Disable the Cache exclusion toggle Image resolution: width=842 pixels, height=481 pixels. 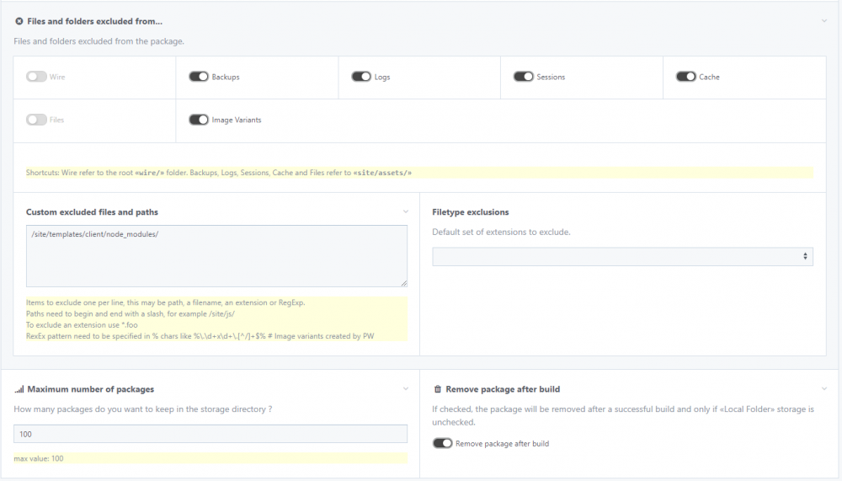(x=685, y=77)
